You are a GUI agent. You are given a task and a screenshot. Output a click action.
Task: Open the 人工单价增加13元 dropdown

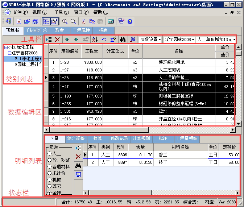(216, 40)
